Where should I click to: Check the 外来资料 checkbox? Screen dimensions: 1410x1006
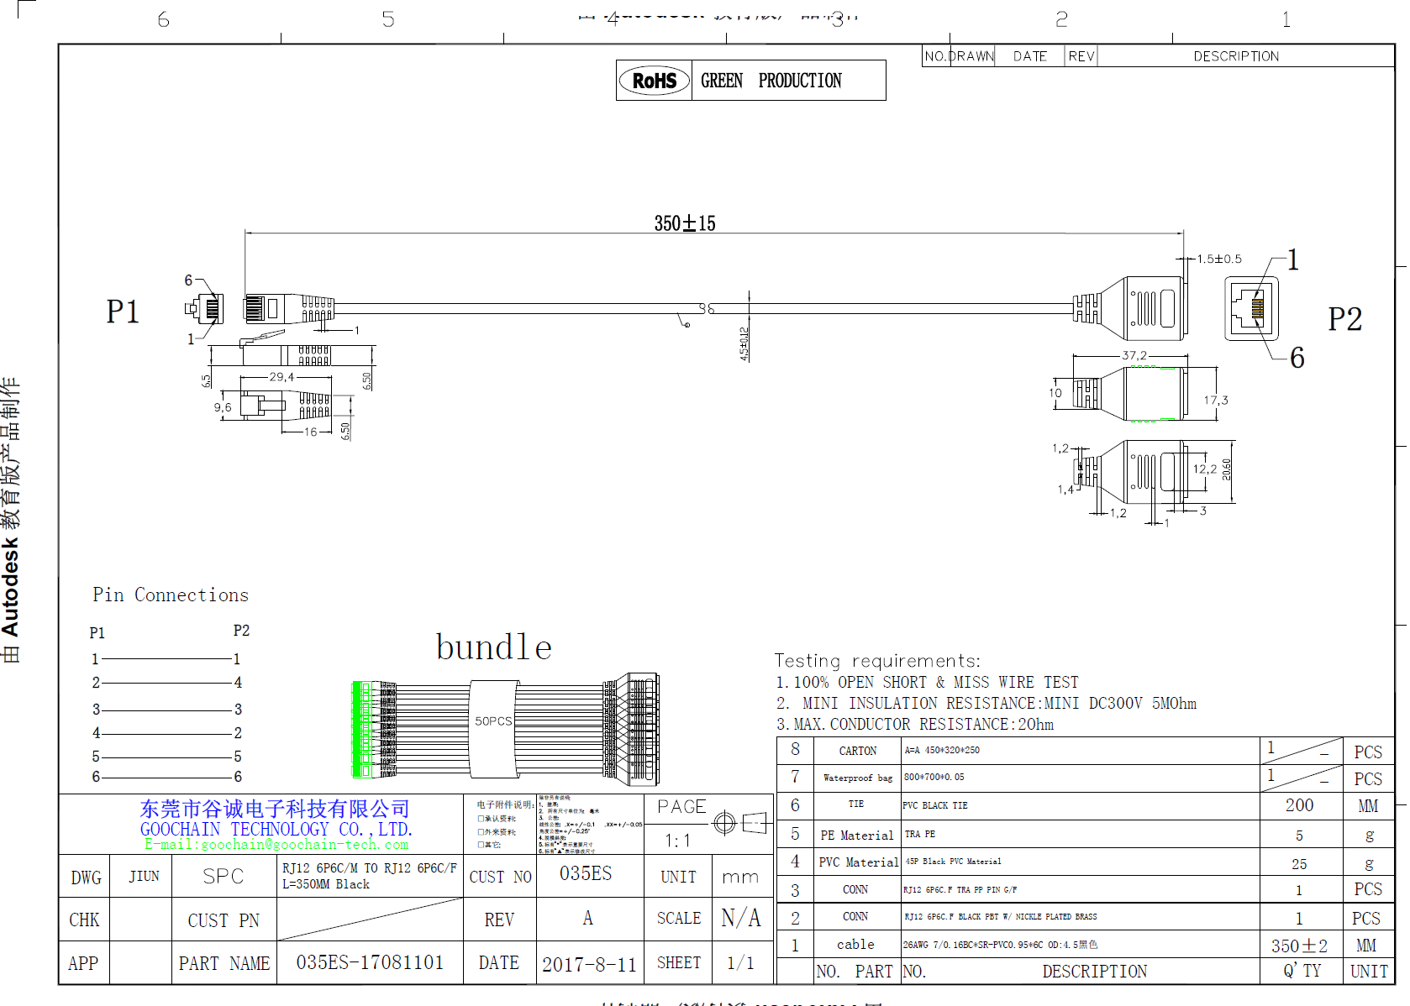click(x=481, y=832)
